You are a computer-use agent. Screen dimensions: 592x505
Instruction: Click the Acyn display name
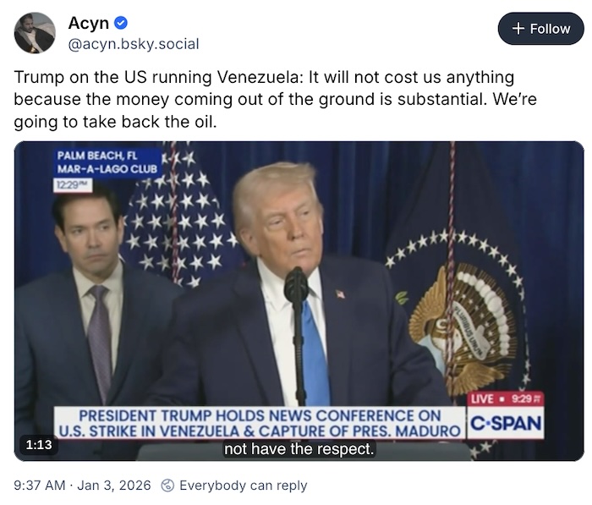pyautogui.click(x=88, y=23)
